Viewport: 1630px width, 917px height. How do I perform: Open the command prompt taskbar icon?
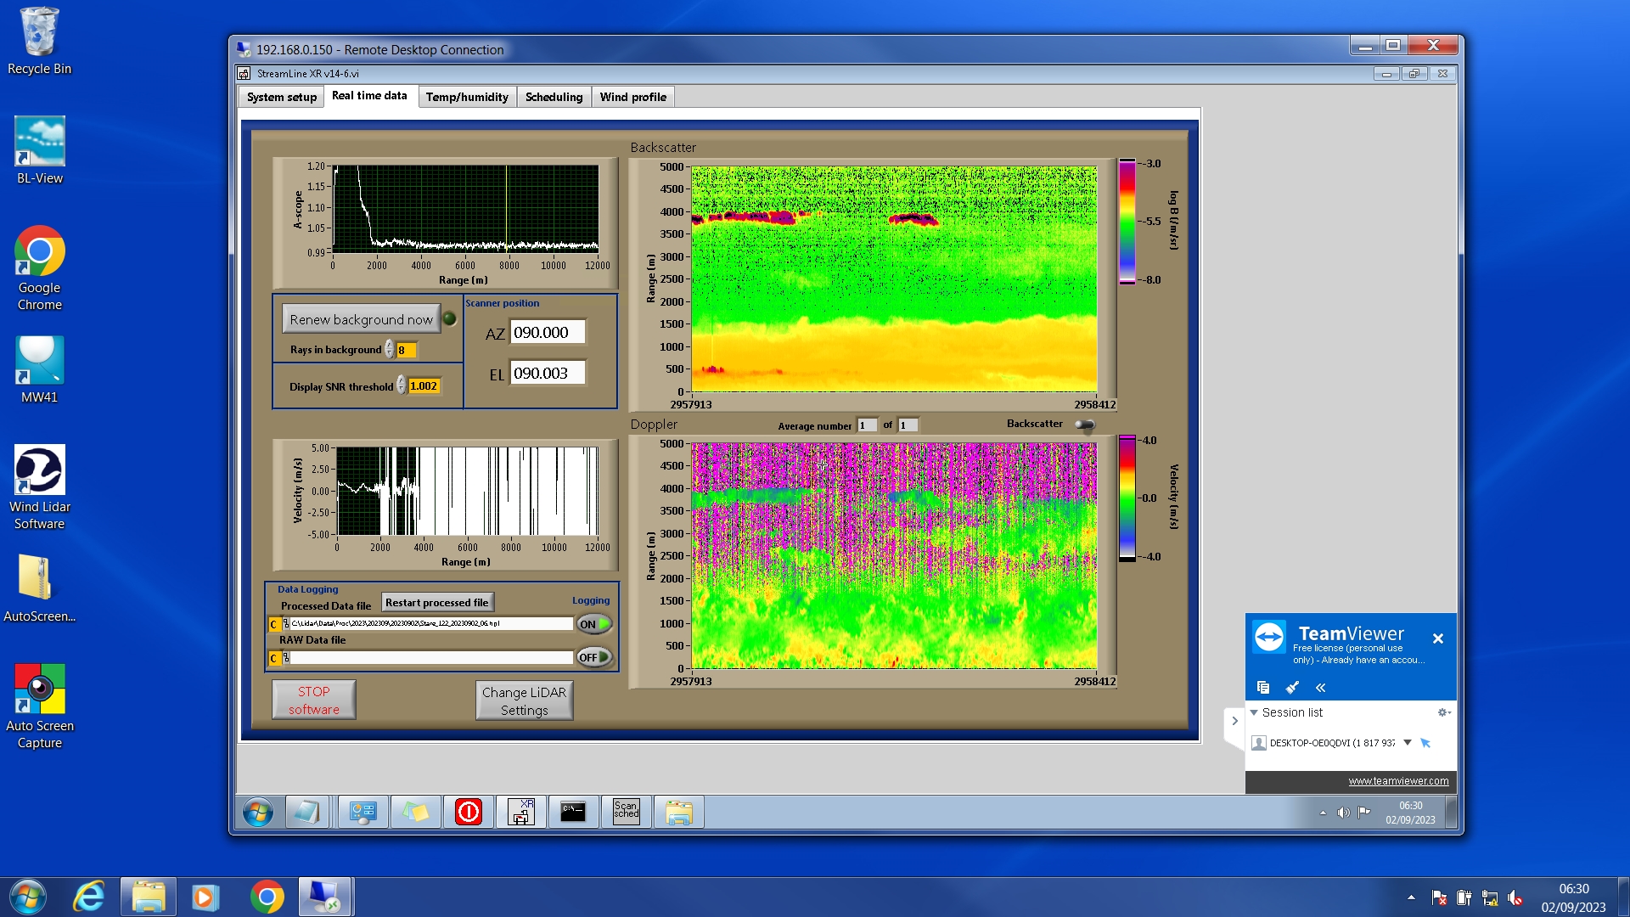pyautogui.click(x=573, y=812)
